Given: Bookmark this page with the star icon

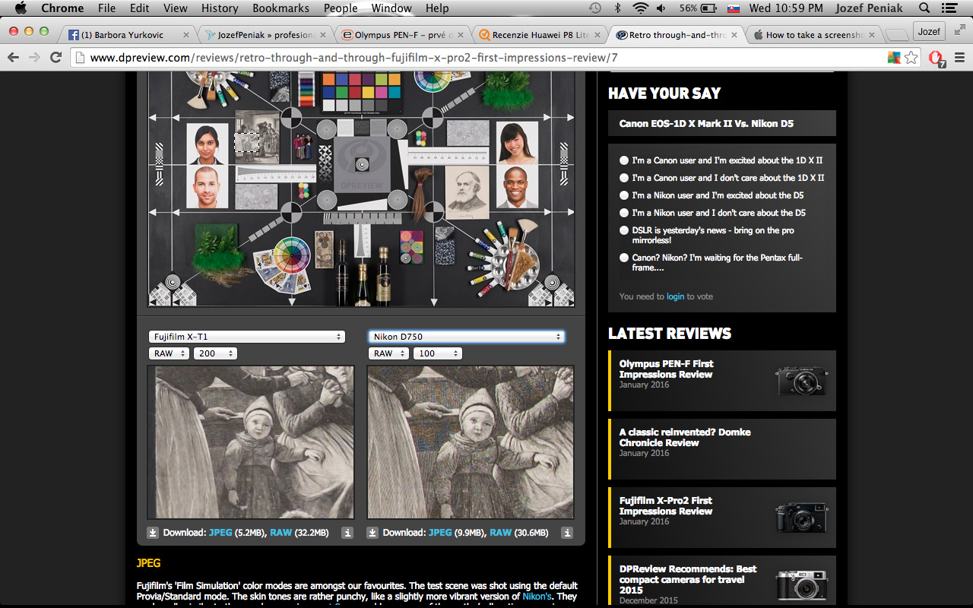Looking at the screenshot, I should (x=911, y=58).
